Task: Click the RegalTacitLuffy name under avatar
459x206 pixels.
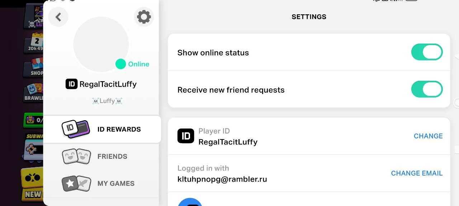Action: [108, 84]
